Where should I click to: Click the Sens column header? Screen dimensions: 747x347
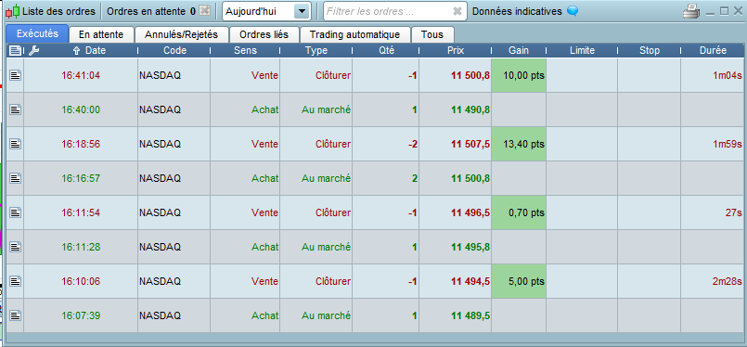pyautogui.click(x=245, y=50)
